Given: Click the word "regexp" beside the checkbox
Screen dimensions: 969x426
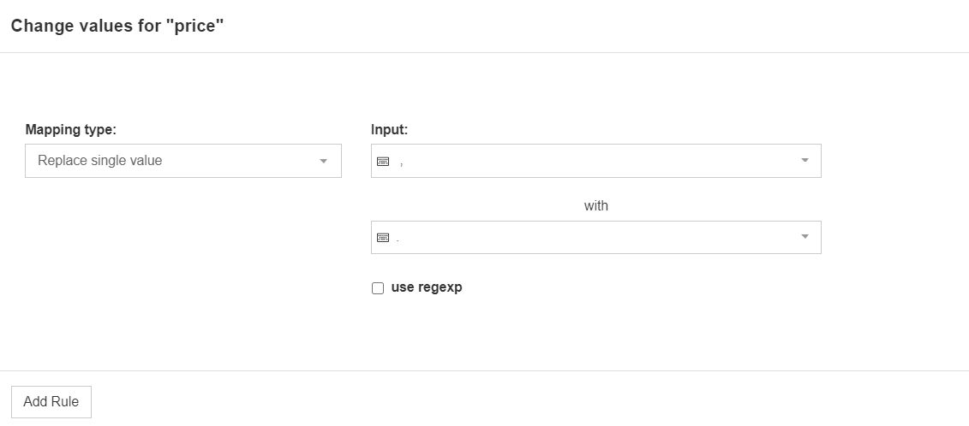Looking at the screenshot, I should [440, 287].
